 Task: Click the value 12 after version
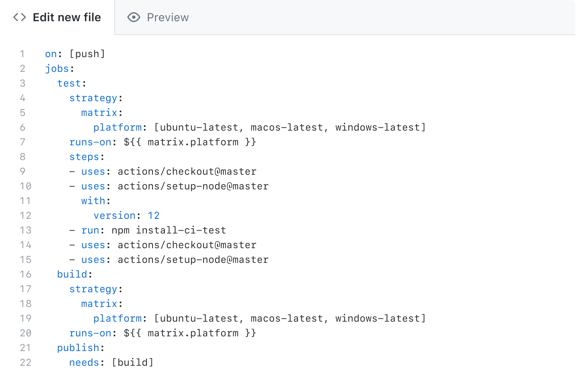coord(154,215)
